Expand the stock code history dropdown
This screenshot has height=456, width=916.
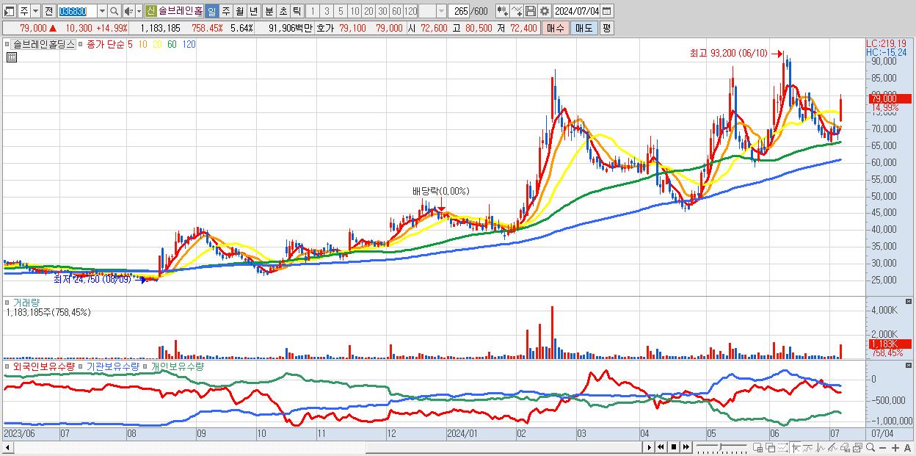coord(102,11)
